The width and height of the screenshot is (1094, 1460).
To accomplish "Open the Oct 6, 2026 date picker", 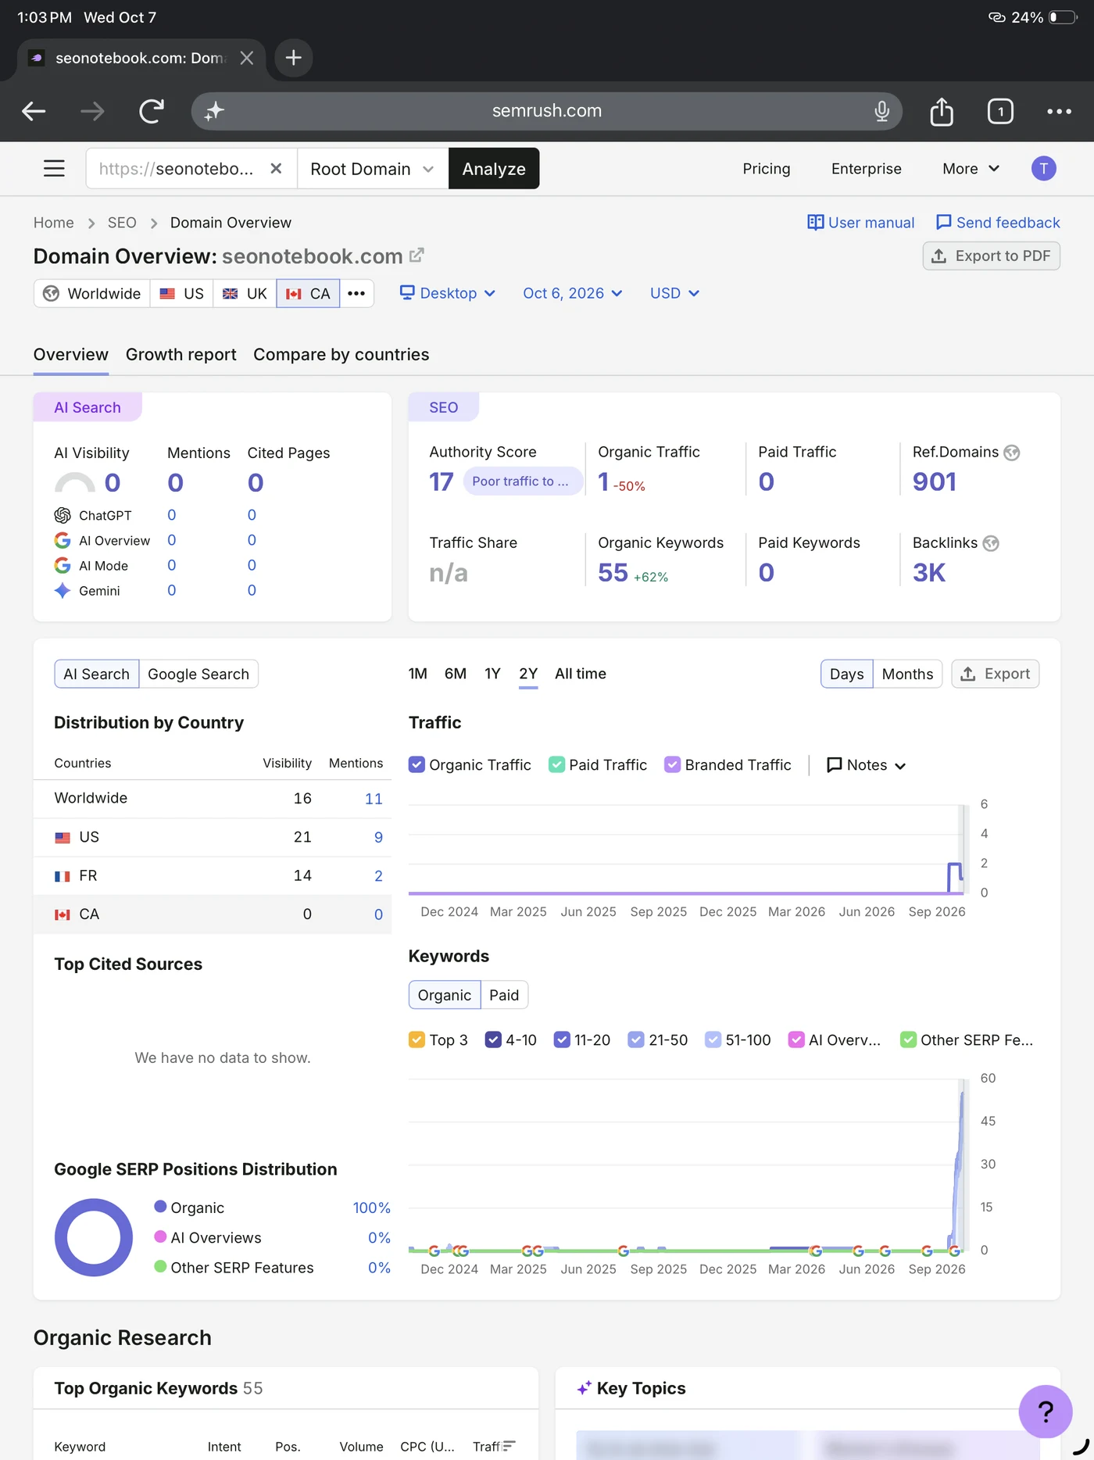I will point(573,293).
